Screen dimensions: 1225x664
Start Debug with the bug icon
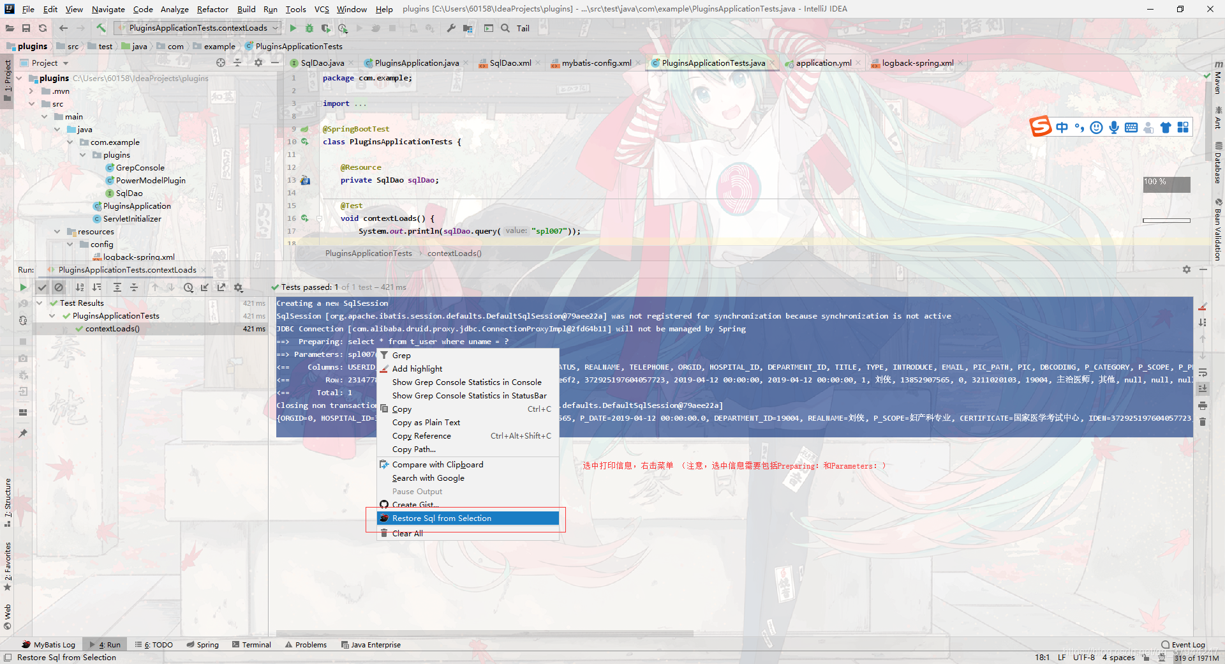pyautogui.click(x=309, y=28)
